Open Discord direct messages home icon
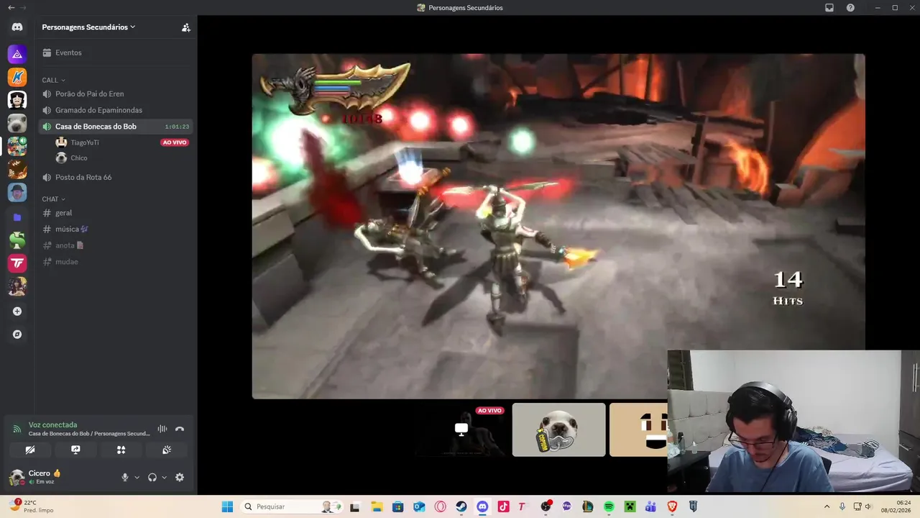 pos(17,27)
